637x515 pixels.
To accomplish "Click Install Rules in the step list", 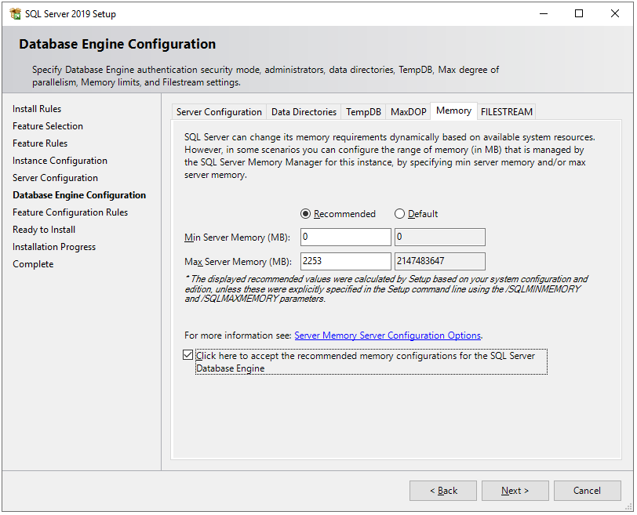I will click(37, 109).
